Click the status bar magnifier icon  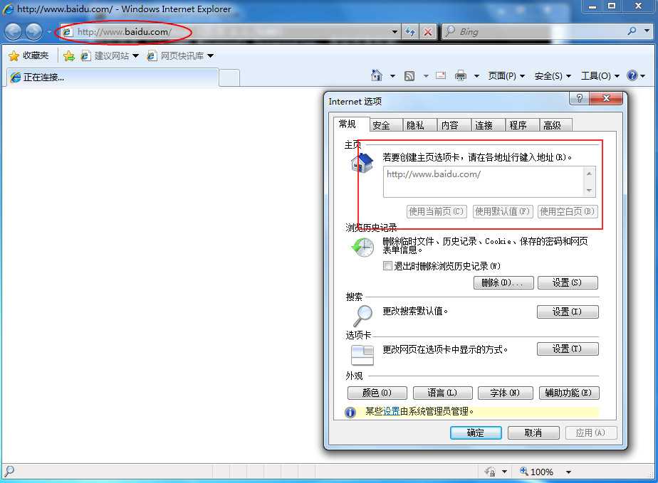[x=9, y=471]
